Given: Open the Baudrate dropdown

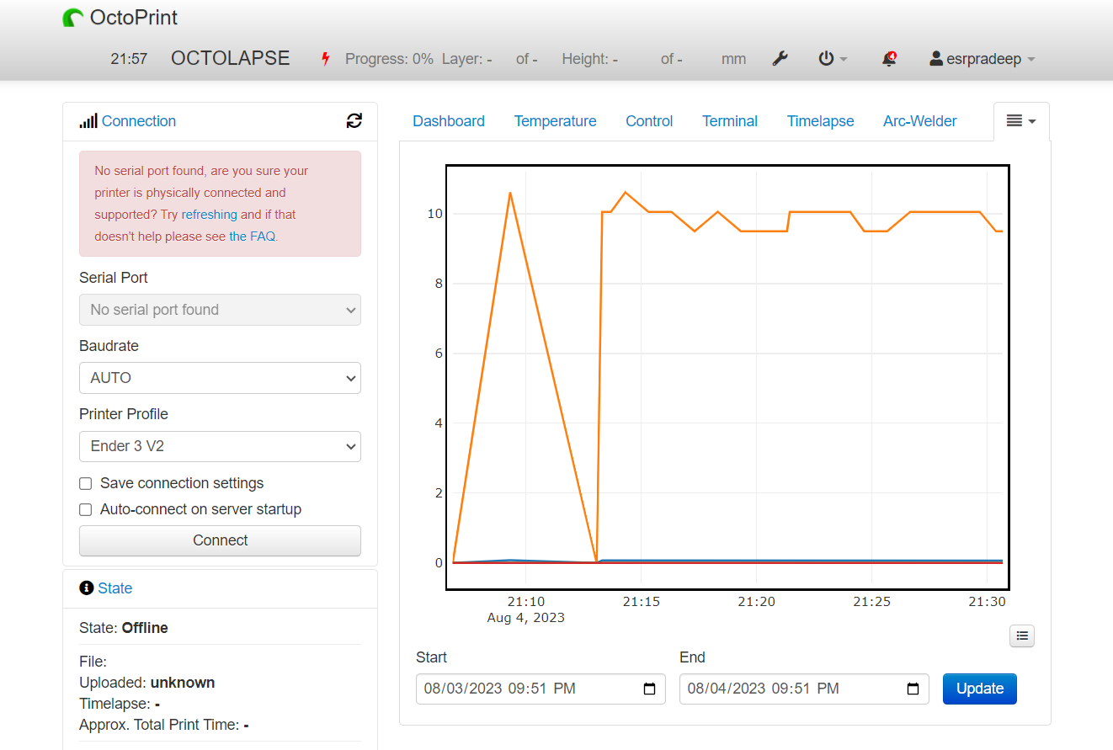Looking at the screenshot, I should [220, 378].
